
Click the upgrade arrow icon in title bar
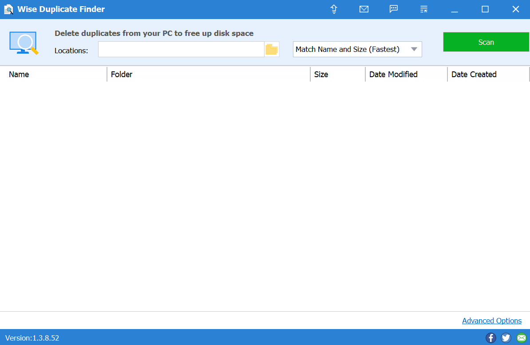point(334,9)
